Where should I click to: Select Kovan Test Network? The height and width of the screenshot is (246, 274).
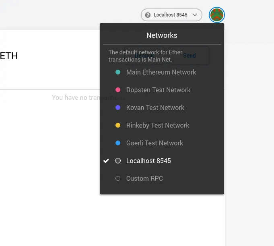click(x=162, y=107)
